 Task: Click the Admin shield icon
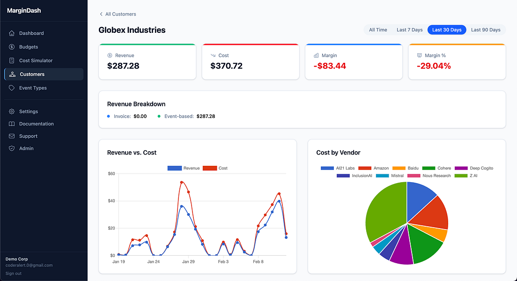point(12,148)
